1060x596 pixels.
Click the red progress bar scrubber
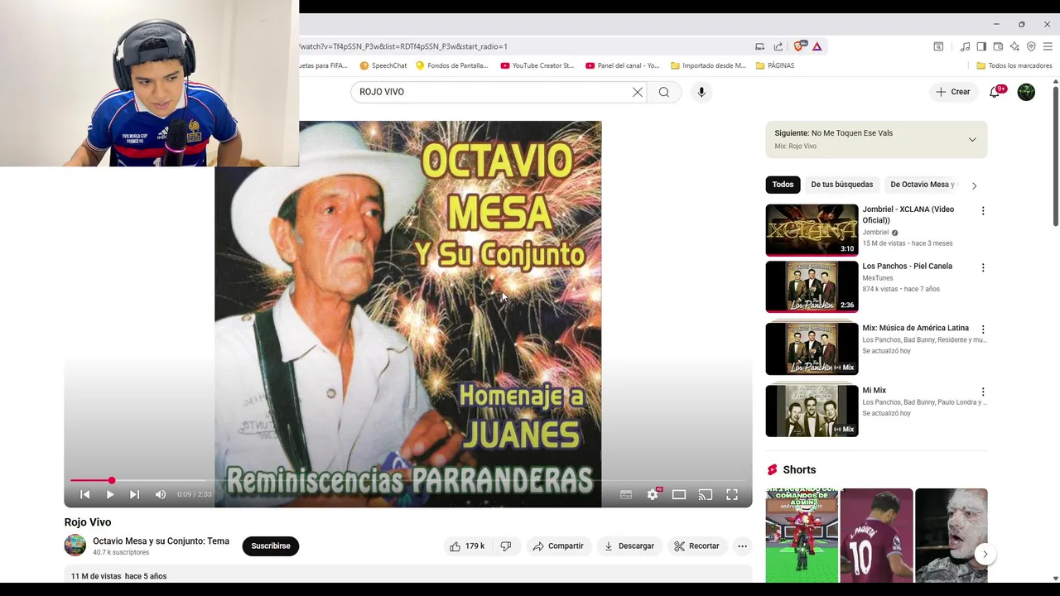pos(111,480)
